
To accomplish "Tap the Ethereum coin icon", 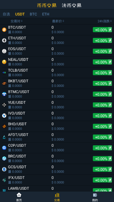I will [x=4, y=40].
